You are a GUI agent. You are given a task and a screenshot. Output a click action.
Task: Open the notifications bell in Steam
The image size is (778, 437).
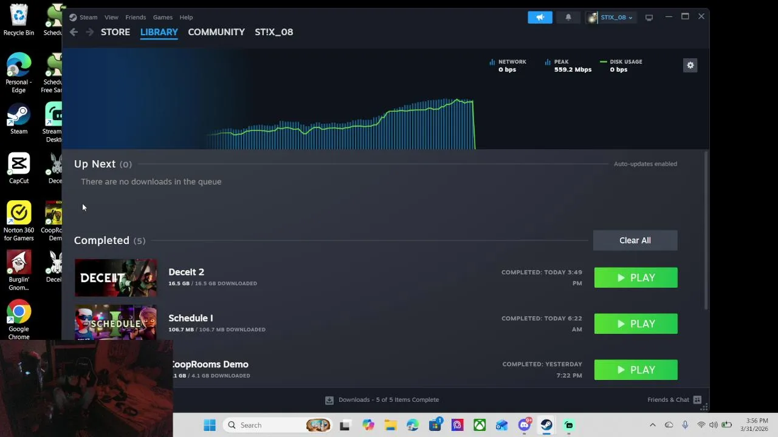[x=568, y=17]
